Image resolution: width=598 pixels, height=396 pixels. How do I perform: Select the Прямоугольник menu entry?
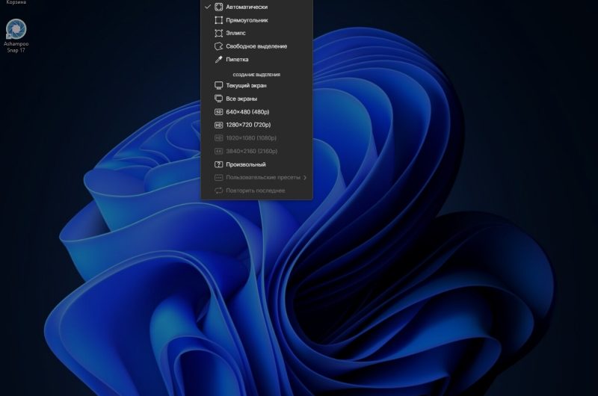[x=256, y=20]
